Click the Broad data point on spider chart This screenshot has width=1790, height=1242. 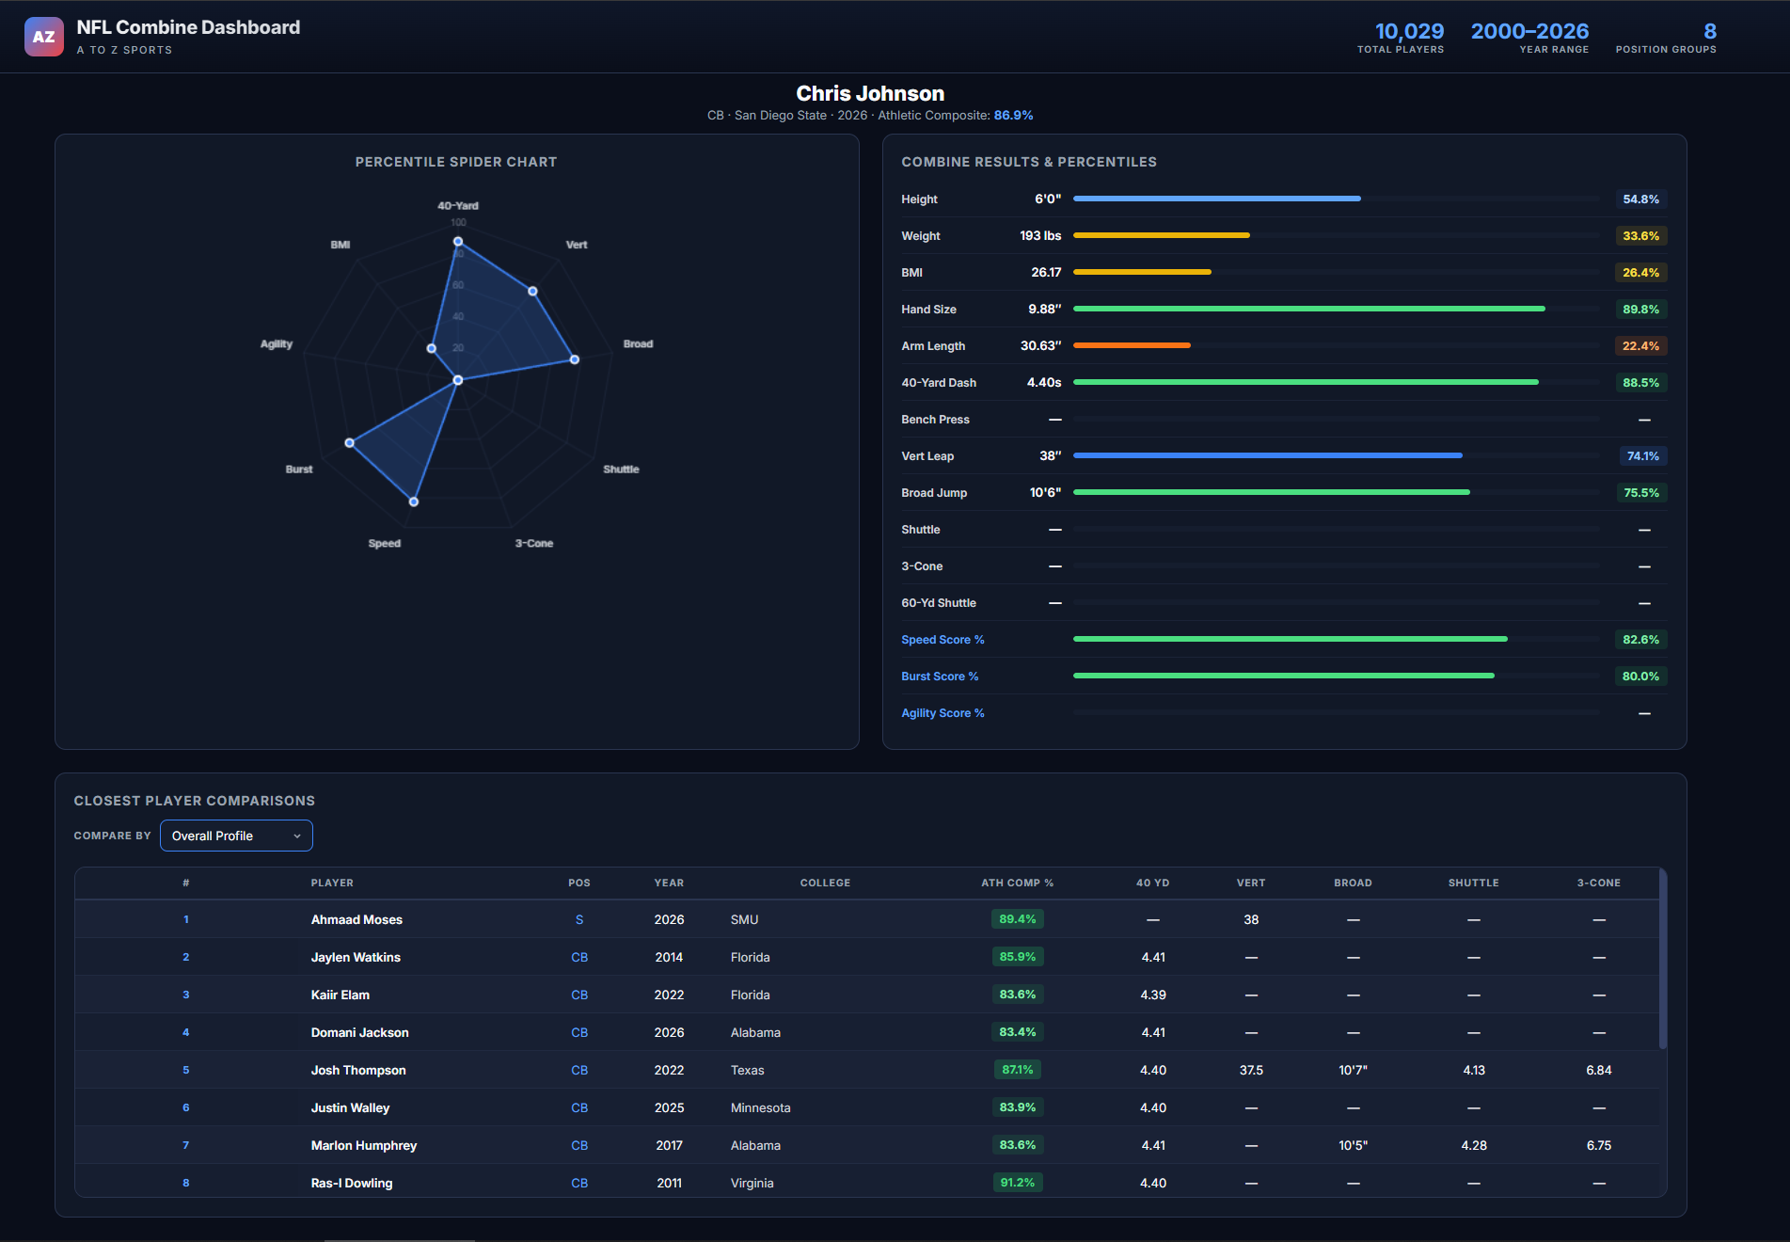pos(575,359)
